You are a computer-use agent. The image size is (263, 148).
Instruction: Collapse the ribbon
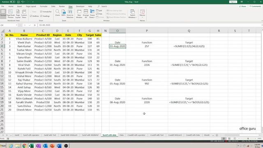(262, 21)
